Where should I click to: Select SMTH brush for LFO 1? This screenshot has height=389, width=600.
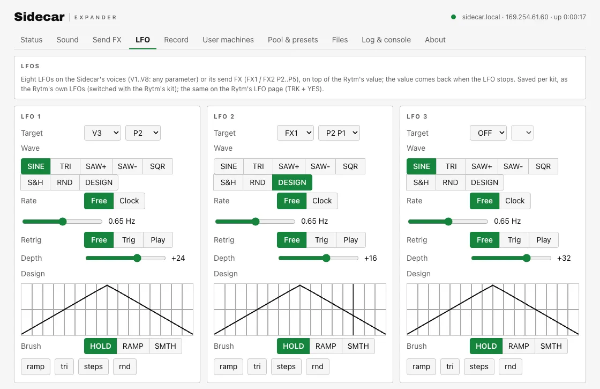click(166, 346)
